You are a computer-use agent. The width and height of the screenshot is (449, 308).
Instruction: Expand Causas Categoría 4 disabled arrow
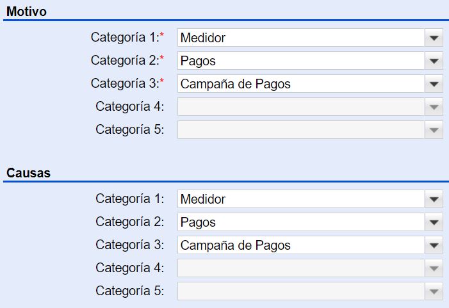click(434, 268)
